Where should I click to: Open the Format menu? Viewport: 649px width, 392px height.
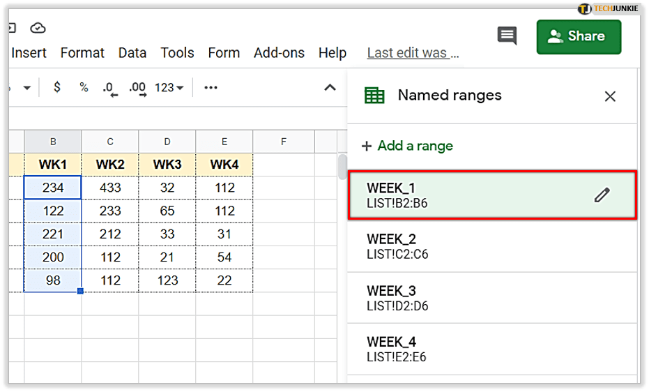point(82,53)
